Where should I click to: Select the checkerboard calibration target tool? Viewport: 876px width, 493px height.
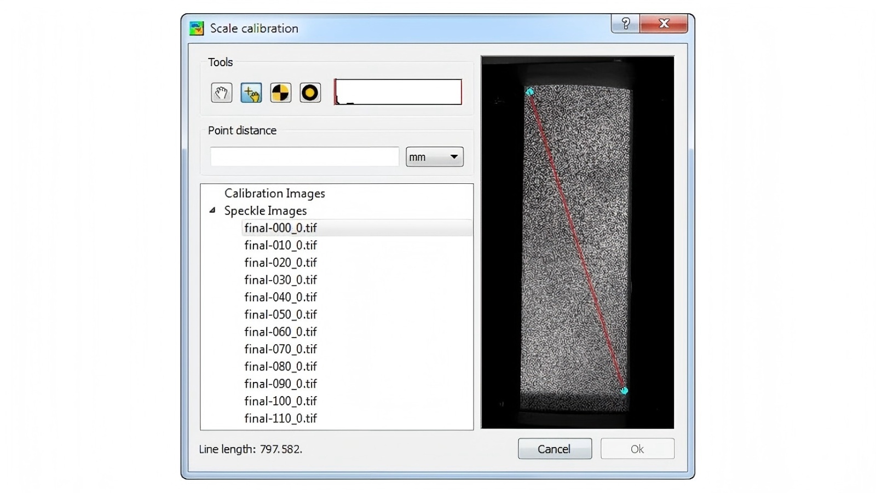pyautogui.click(x=280, y=92)
